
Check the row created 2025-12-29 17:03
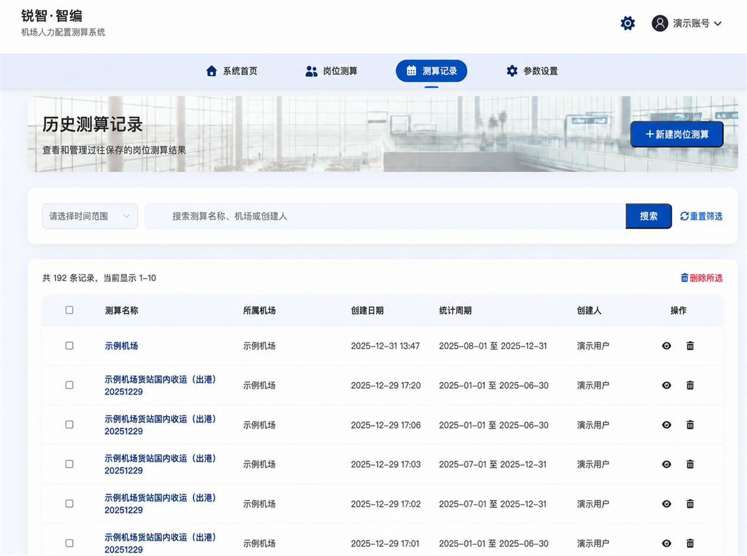69,464
